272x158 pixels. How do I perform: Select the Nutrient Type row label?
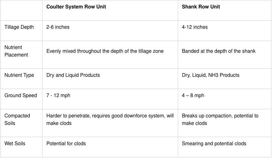pyautogui.click(x=19, y=75)
